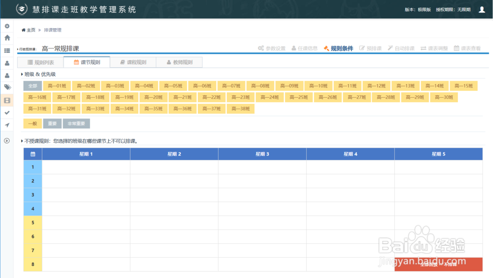
Task: Click the first user icon in sidebar
Action: (7, 63)
